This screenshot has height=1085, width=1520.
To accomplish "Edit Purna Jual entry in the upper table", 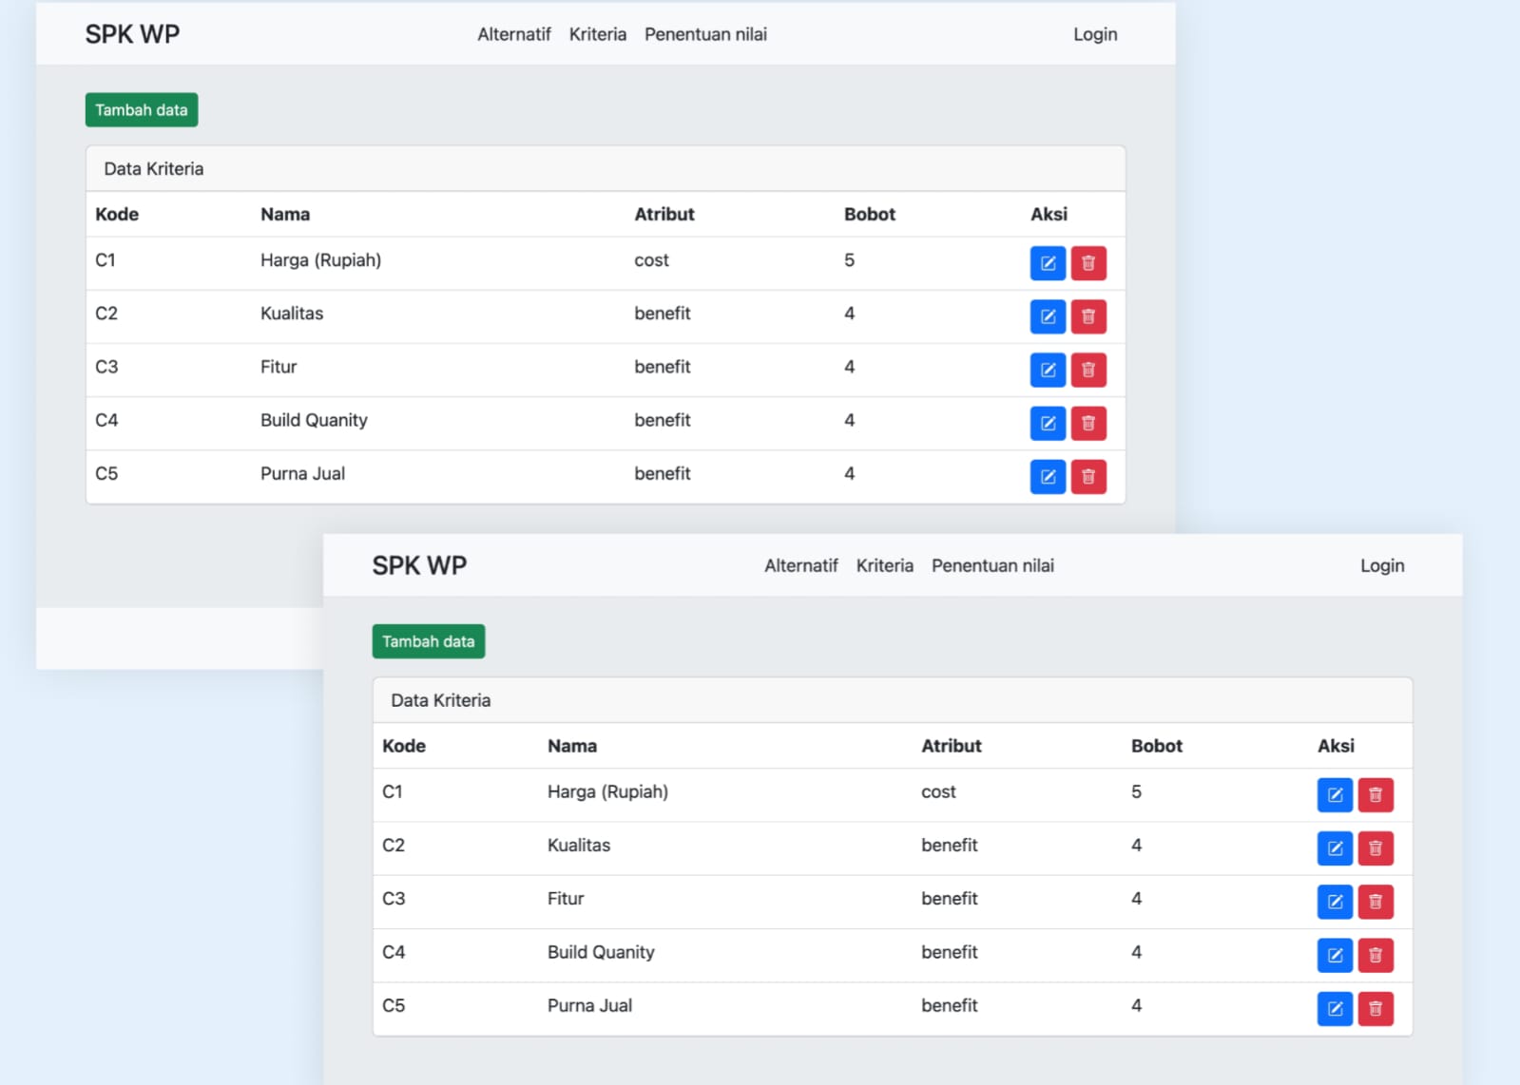I will click(1047, 476).
